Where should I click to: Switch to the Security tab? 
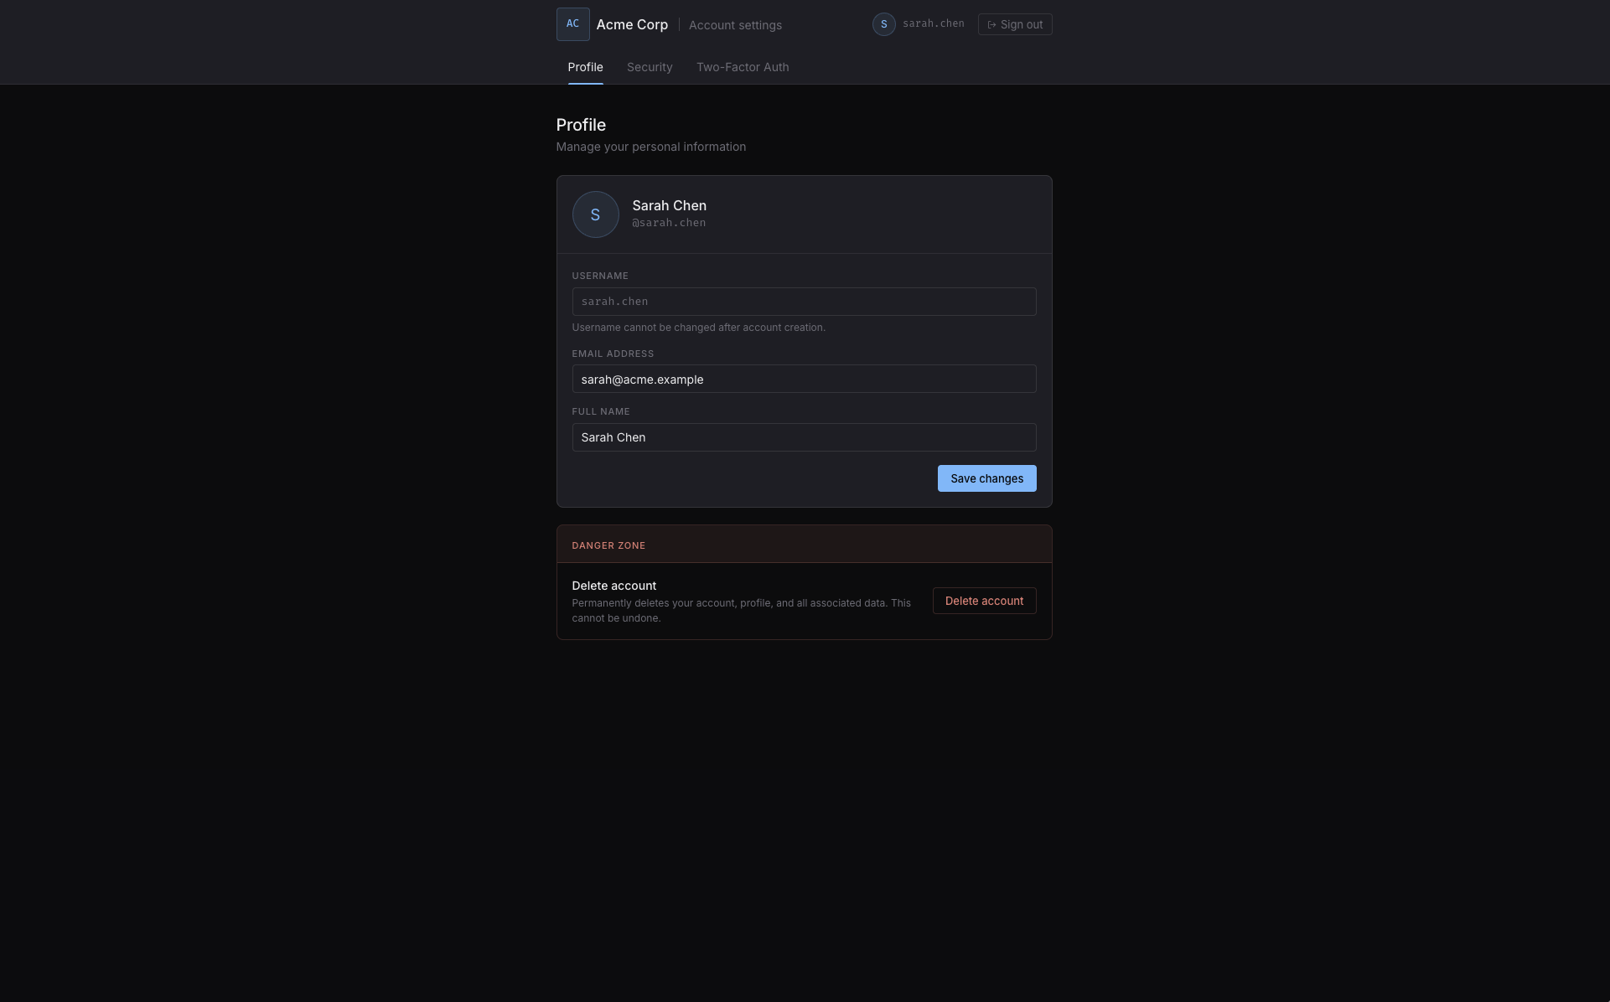650,67
